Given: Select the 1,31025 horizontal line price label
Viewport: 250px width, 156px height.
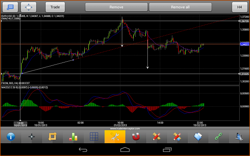Looking at the screenshot, I should point(244,74).
